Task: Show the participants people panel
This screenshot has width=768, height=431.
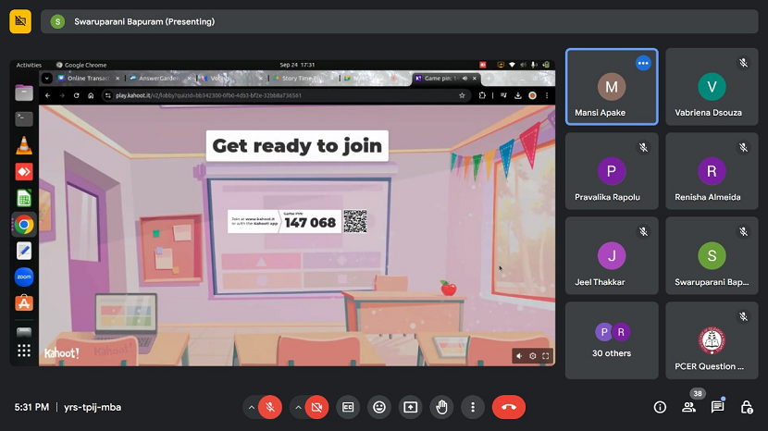Action: point(687,407)
